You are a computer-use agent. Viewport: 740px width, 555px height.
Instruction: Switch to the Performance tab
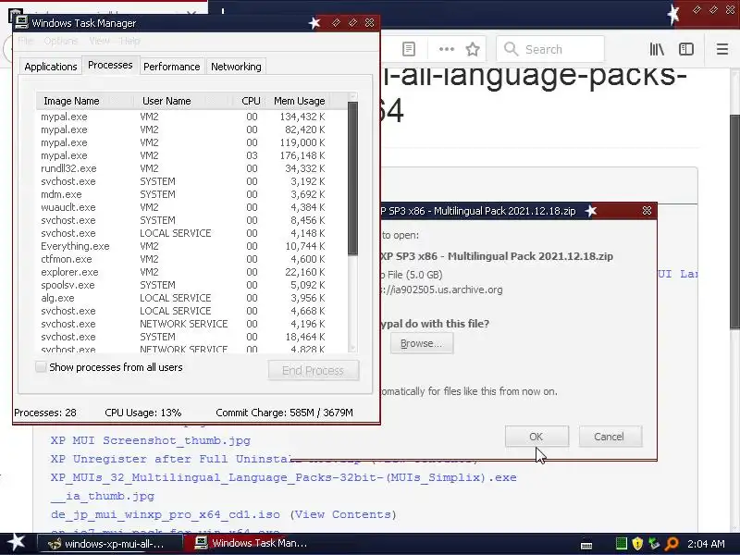coord(172,67)
